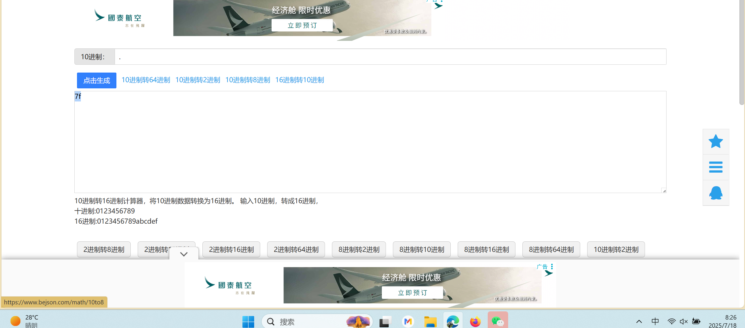This screenshot has height=328, width=745.
Task: Click the 立即预订 booking button in the ad
Action: [302, 25]
